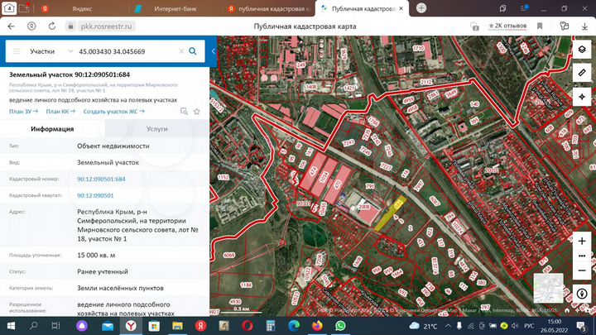Select the Информация tab

pyautogui.click(x=52, y=129)
